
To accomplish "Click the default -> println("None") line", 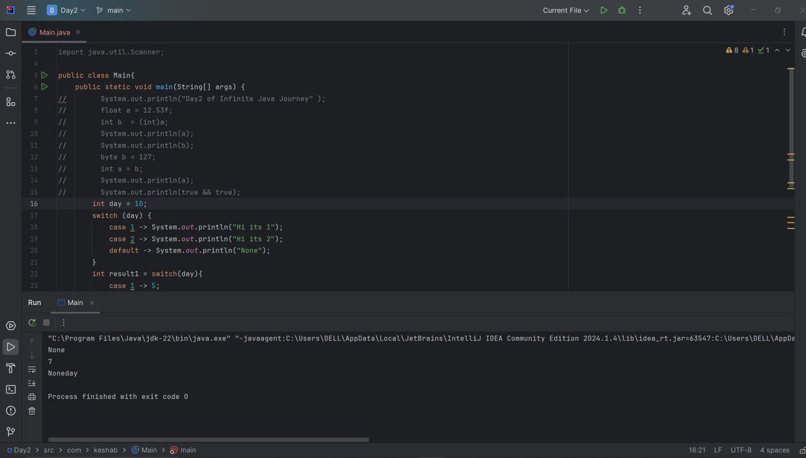I will (x=189, y=250).
